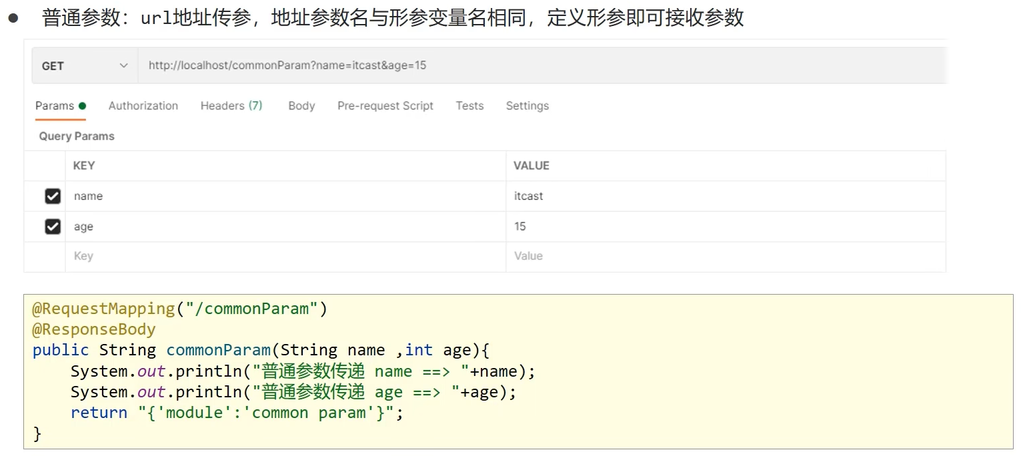Click the 'name' key cell
1021x456 pixels.
(x=285, y=196)
